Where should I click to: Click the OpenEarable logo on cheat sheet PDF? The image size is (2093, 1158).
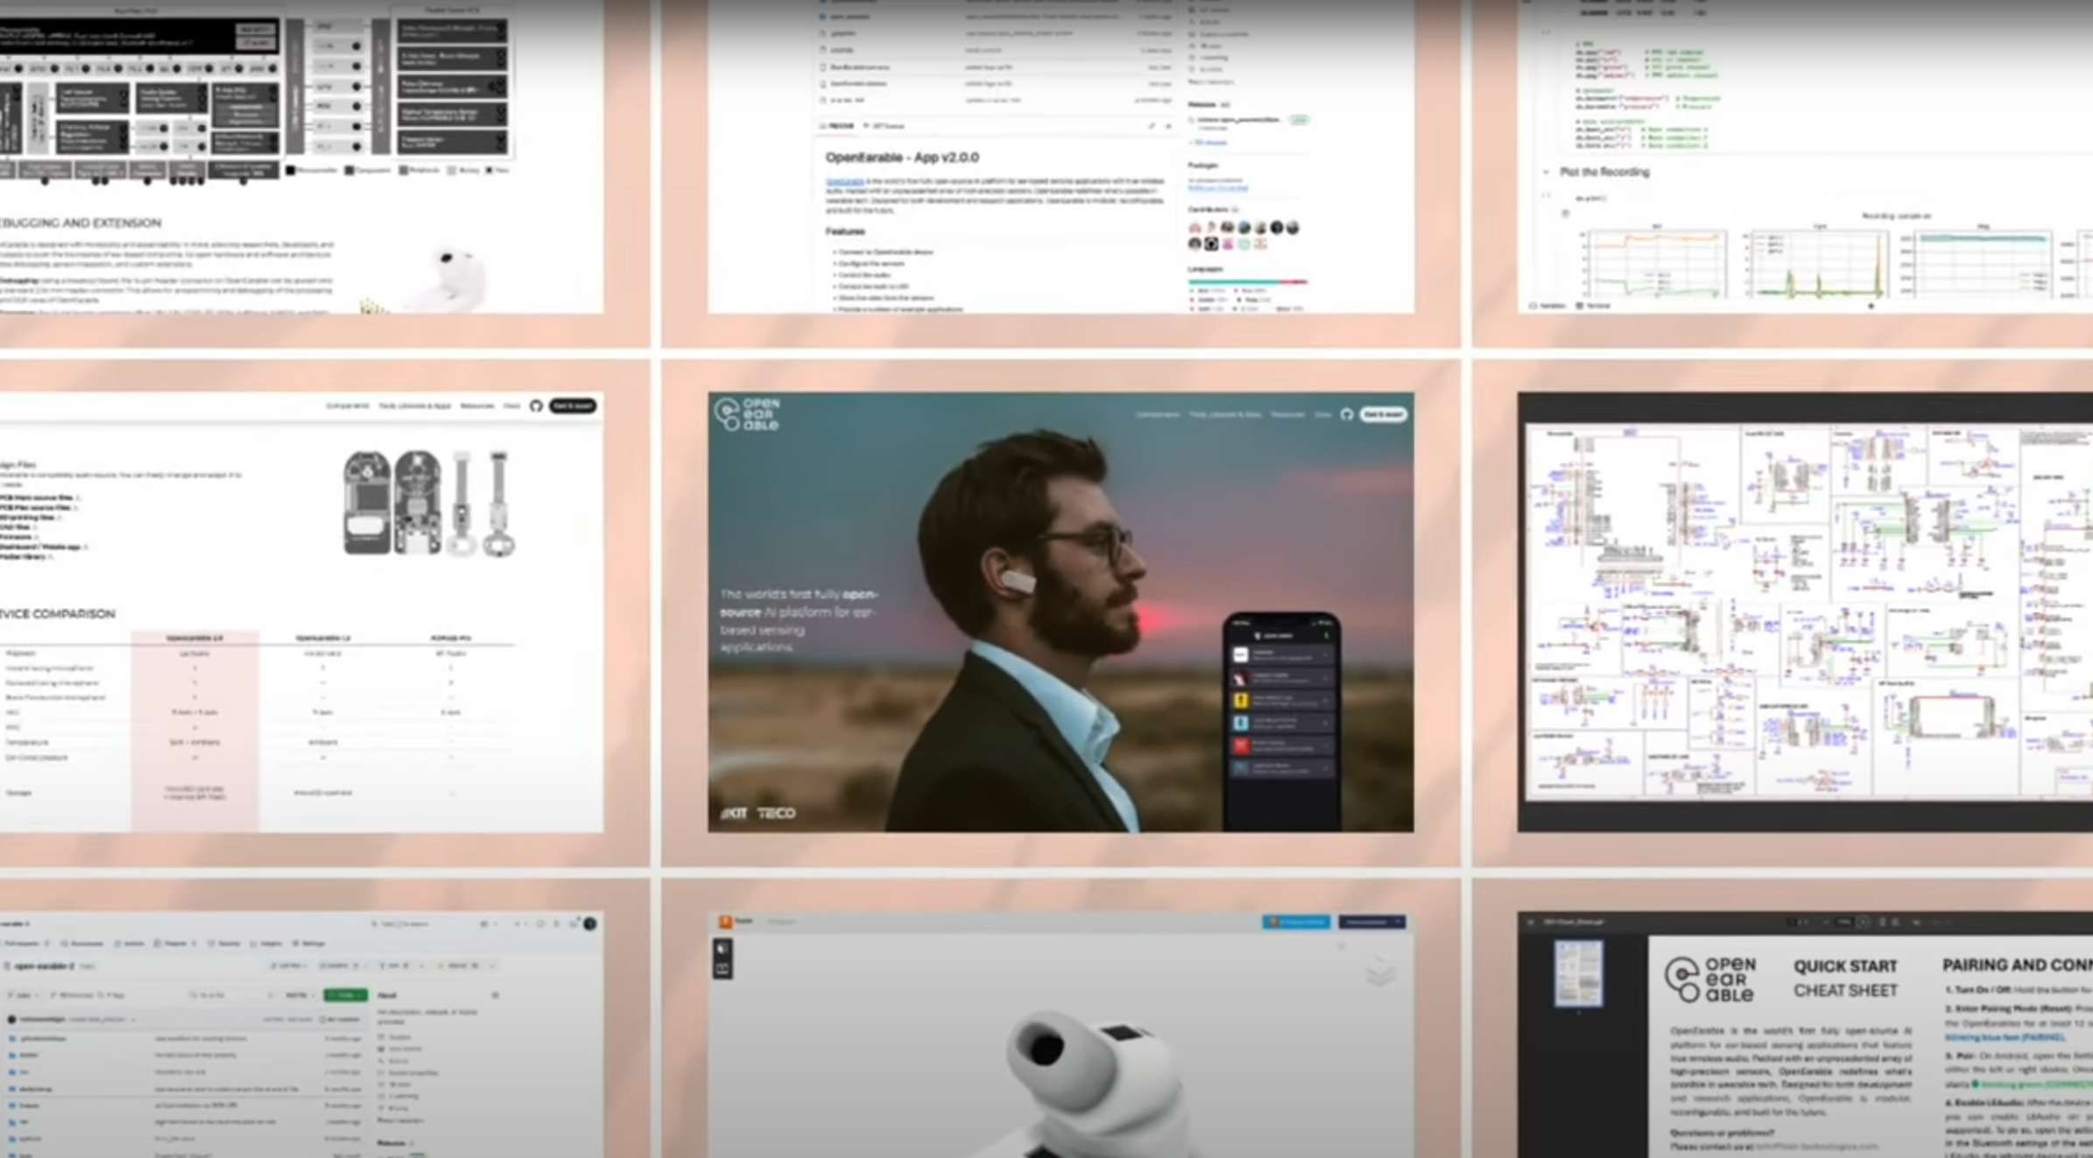pos(1710,979)
